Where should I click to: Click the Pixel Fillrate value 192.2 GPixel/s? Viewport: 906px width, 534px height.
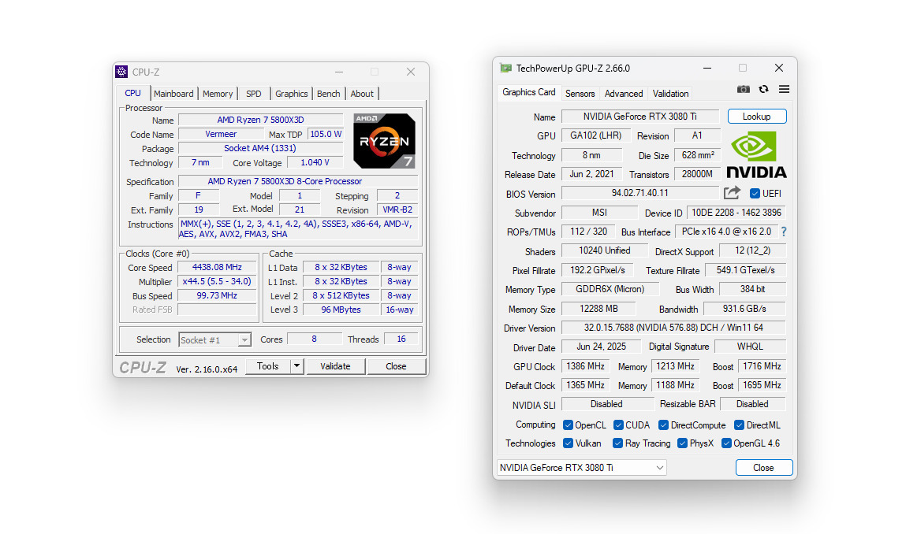598,270
